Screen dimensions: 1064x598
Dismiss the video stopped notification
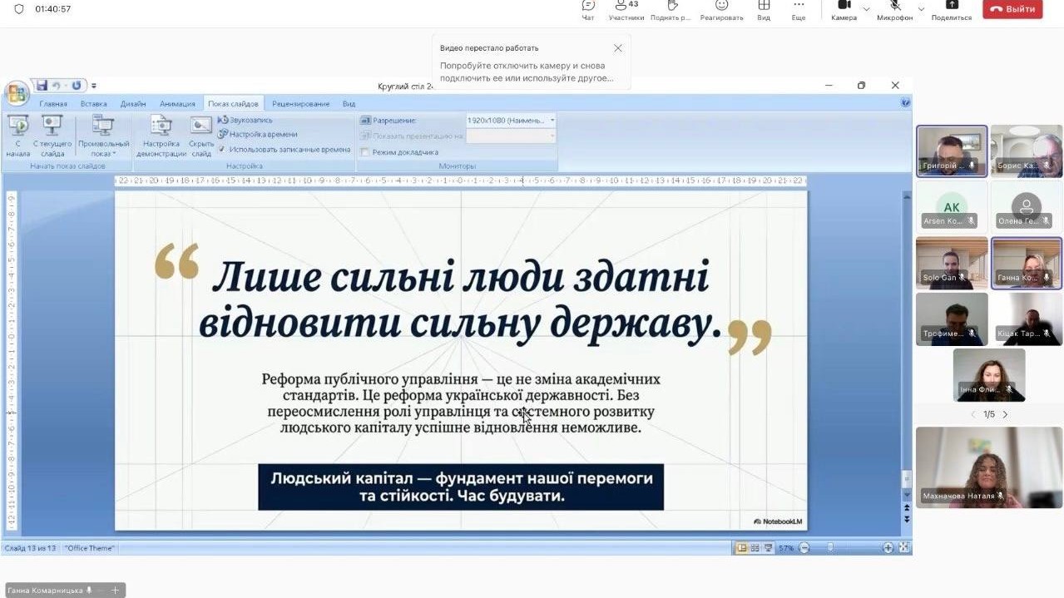coord(617,48)
